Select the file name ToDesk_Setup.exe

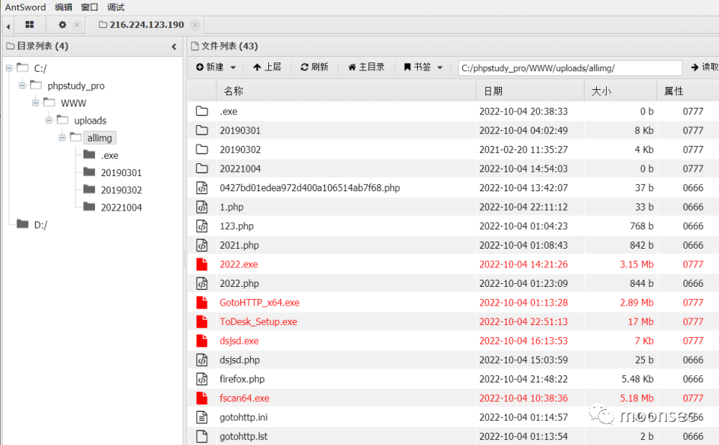point(258,322)
